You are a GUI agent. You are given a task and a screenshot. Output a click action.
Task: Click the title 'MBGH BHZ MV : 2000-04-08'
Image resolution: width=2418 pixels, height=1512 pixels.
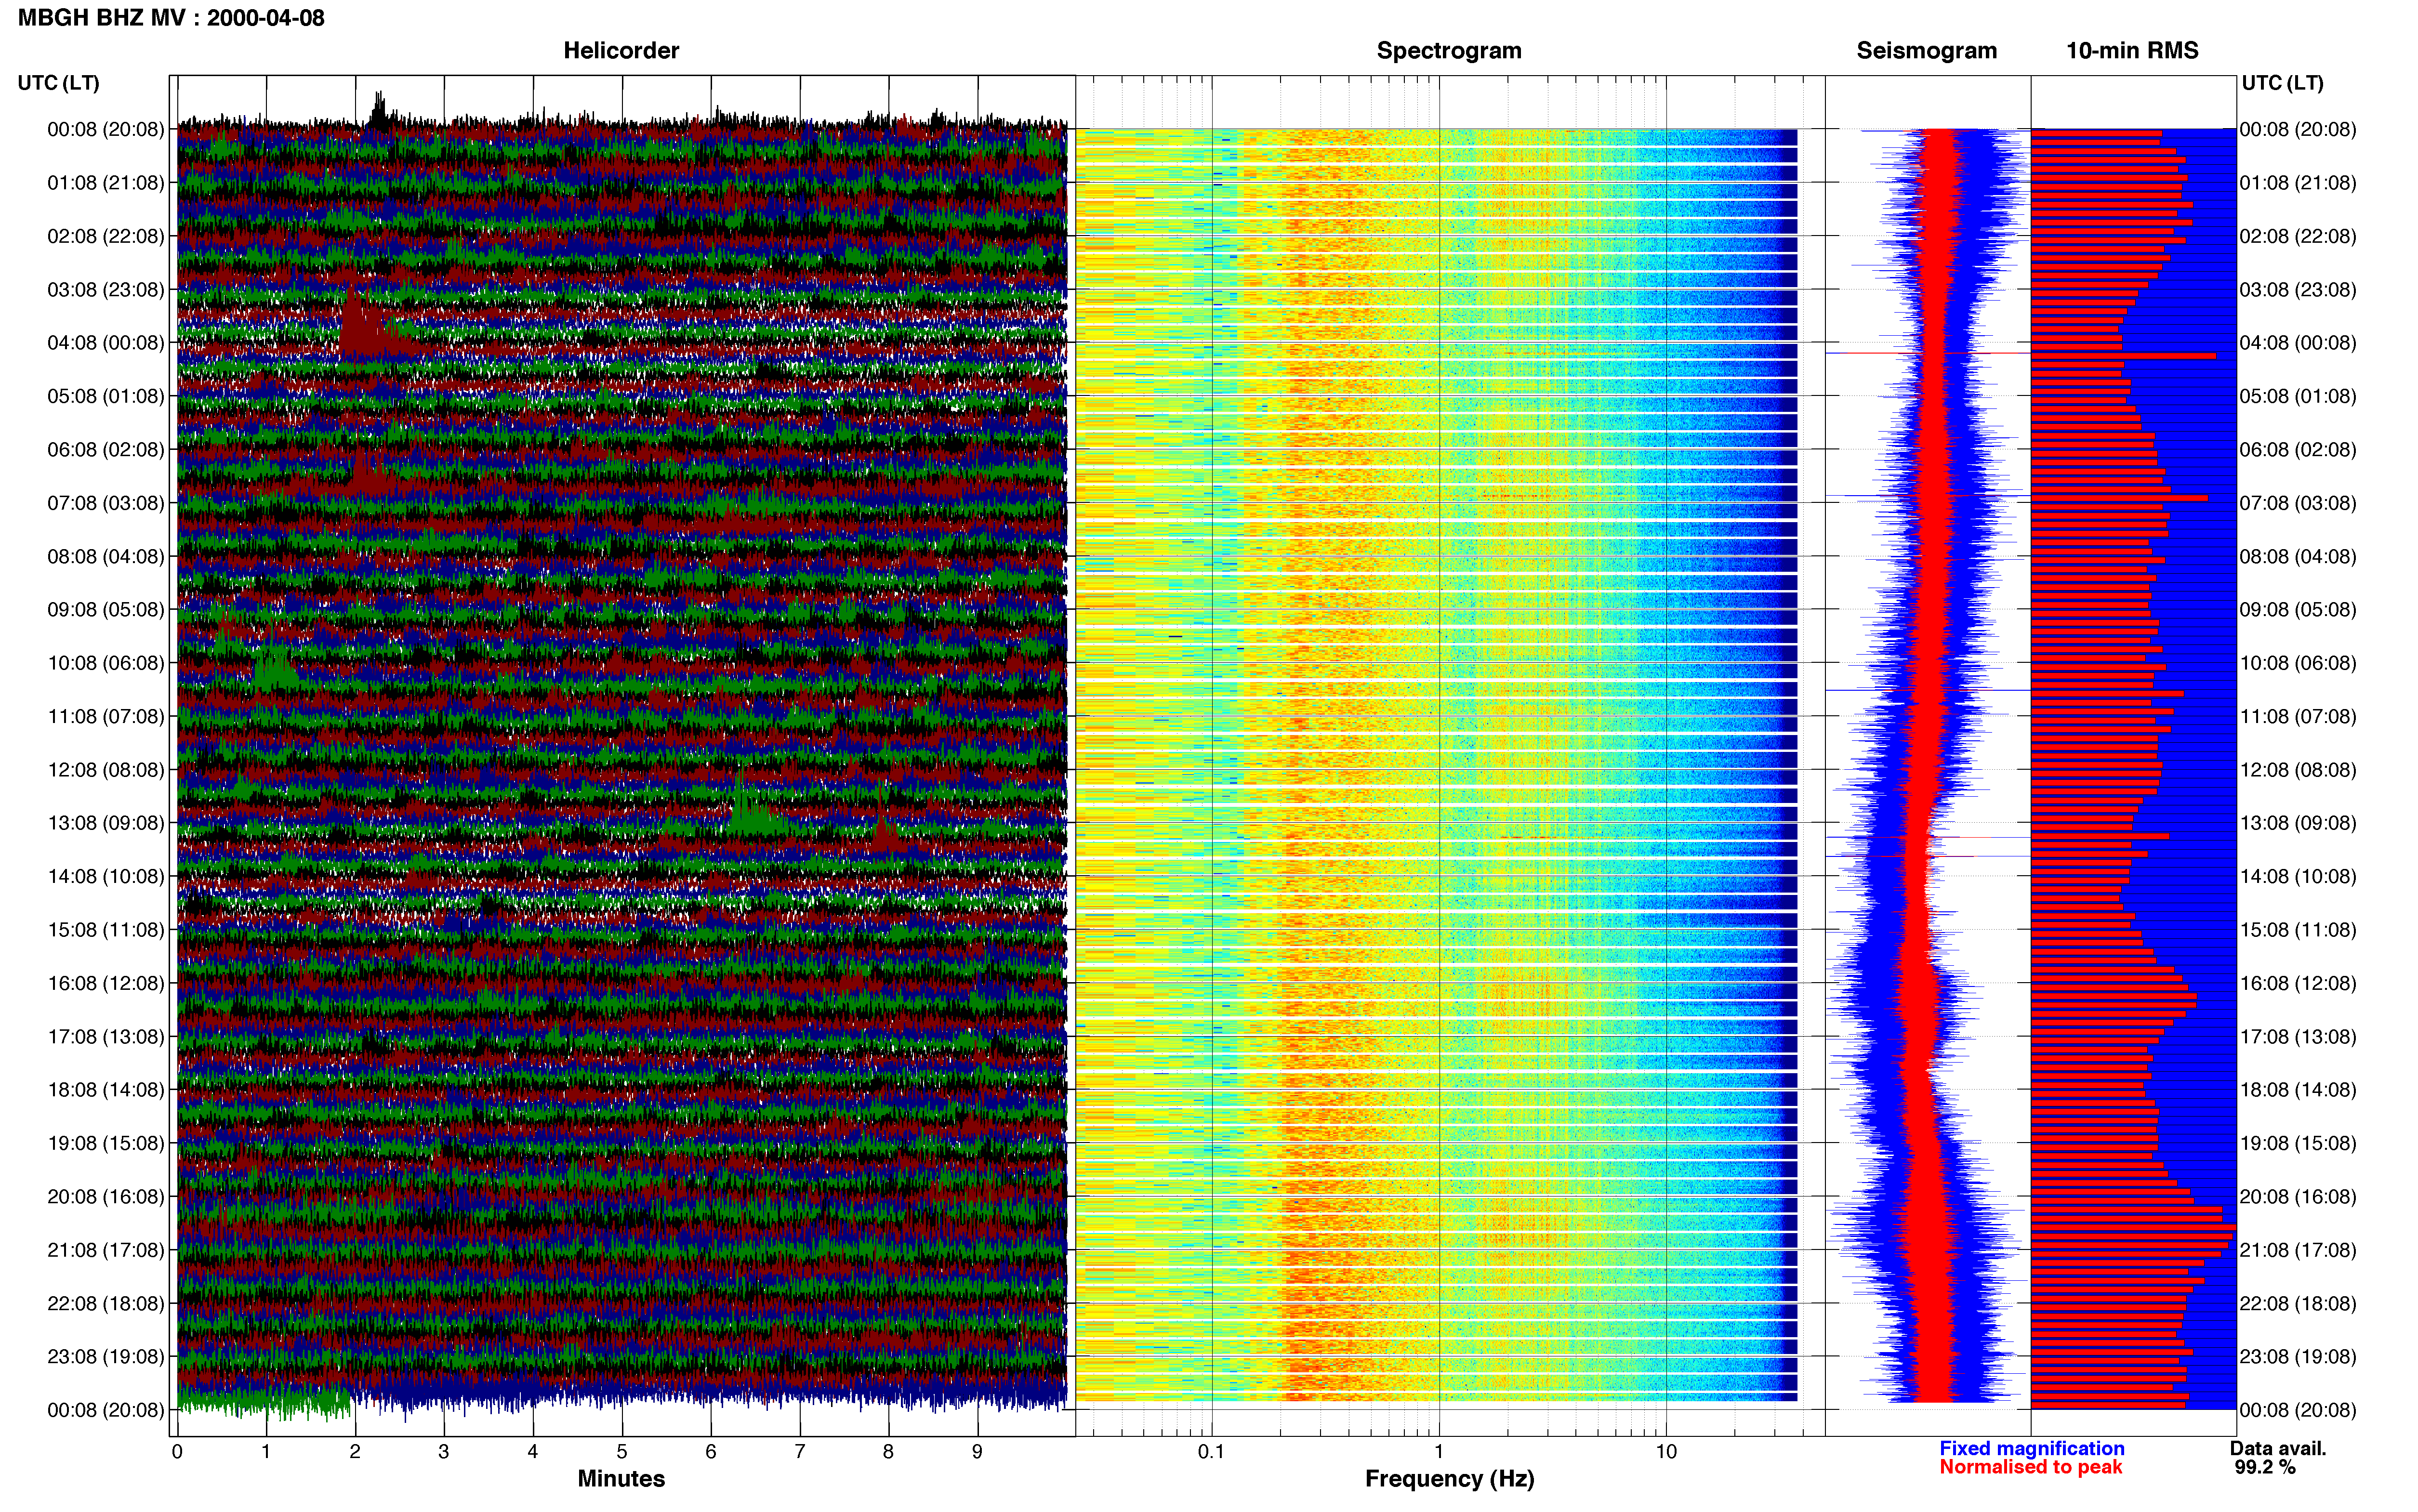pos(171,18)
